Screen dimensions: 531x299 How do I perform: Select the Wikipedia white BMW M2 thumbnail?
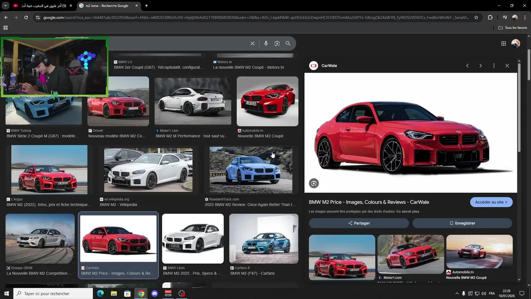(149, 169)
